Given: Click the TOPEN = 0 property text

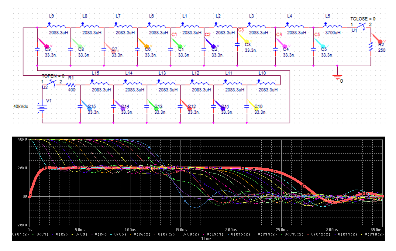Looking at the screenshot, I should (x=53, y=76).
